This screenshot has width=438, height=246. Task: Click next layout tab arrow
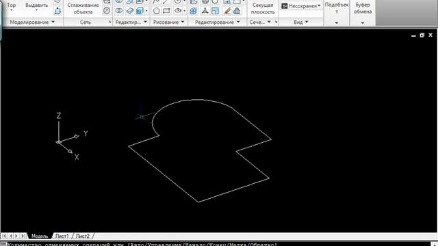tap(16, 236)
